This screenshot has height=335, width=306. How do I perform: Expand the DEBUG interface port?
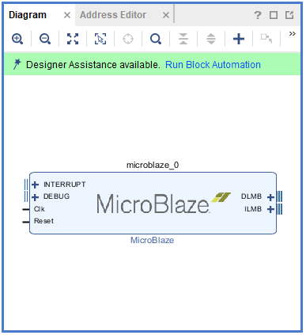(35, 197)
